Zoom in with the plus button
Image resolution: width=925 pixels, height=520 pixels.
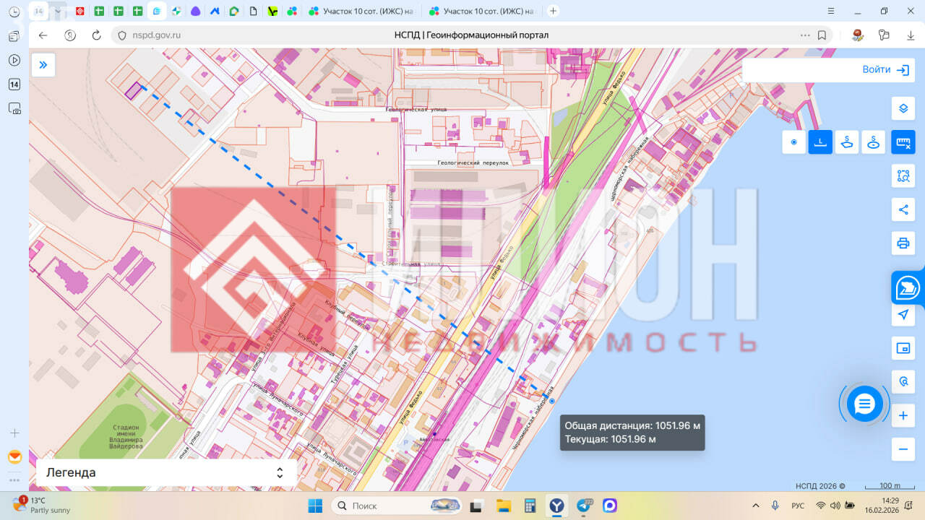(903, 416)
